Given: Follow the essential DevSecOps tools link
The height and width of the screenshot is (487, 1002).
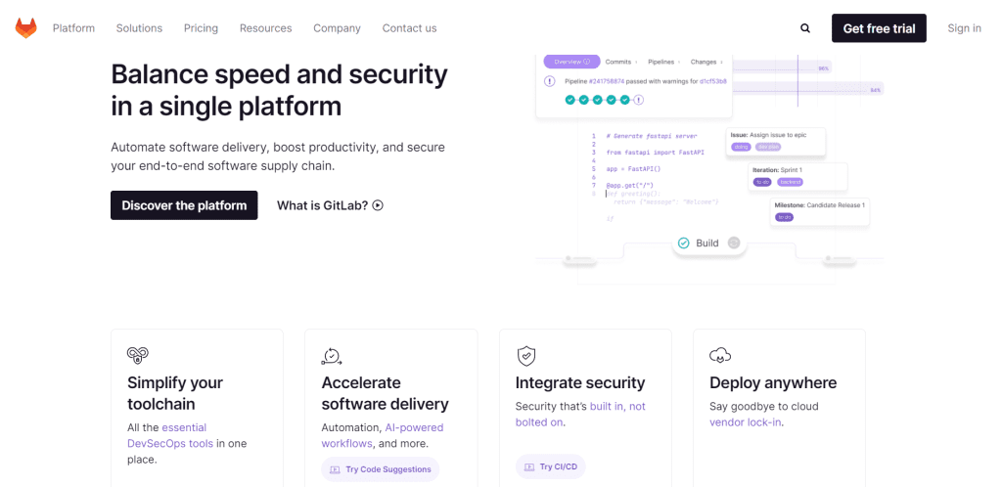Looking at the screenshot, I should click(170, 435).
